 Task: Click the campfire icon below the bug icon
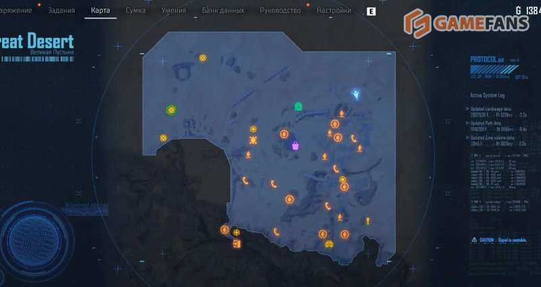(x=248, y=155)
